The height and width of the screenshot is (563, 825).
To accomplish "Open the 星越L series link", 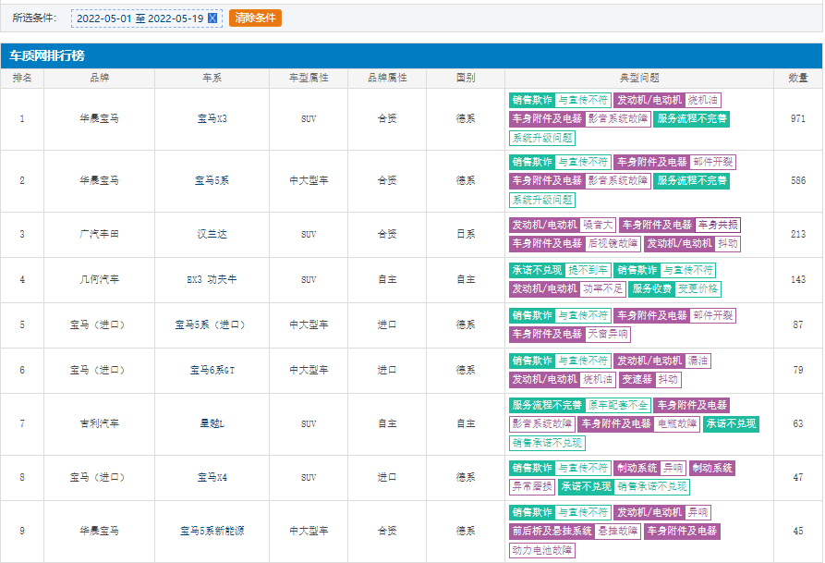I will 212,423.
